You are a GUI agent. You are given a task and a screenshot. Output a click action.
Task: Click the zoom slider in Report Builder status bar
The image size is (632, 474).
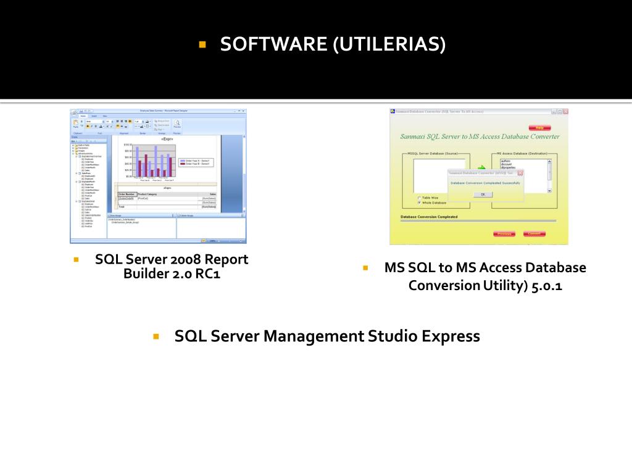[x=231, y=241]
